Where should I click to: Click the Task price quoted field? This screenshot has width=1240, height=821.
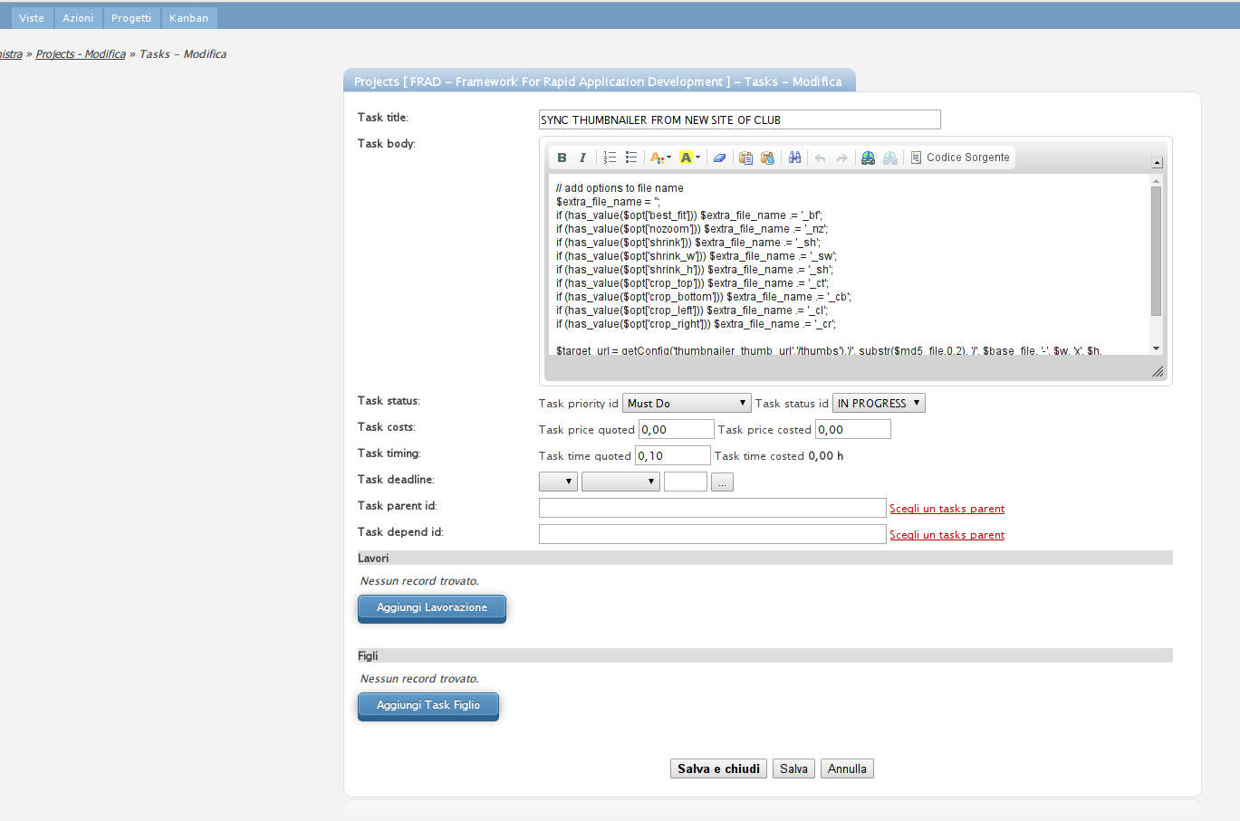click(x=677, y=430)
